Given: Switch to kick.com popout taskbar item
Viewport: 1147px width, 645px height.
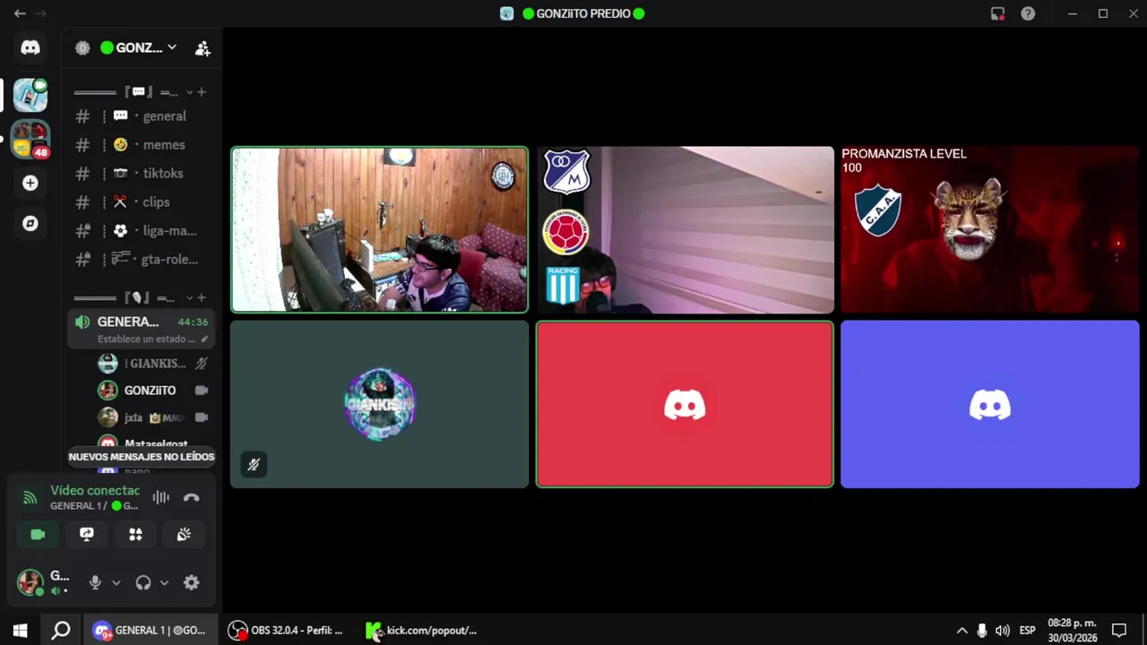Looking at the screenshot, I should [423, 631].
